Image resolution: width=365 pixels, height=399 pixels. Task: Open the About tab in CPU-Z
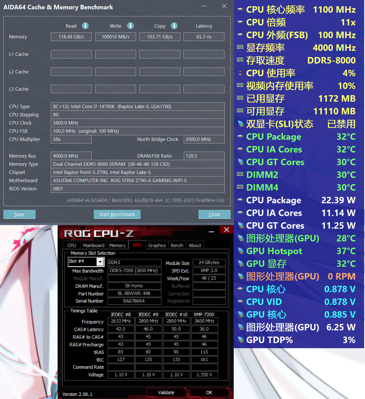[195, 245]
